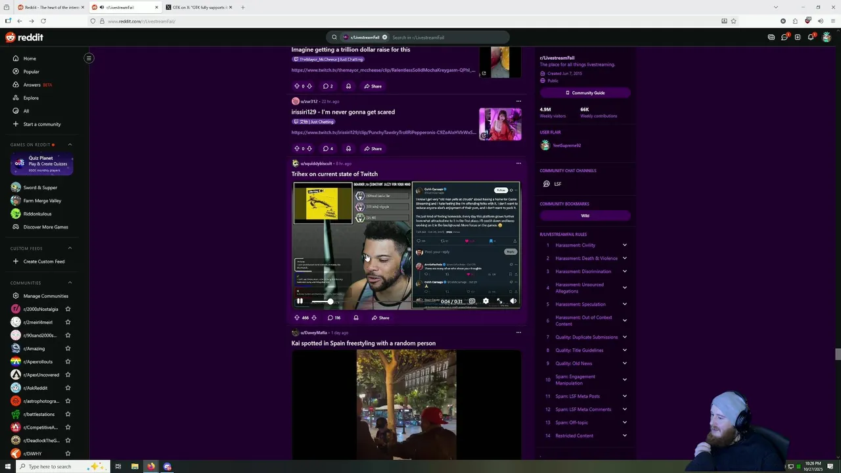Collapse the Custom Feeds section
The width and height of the screenshot is (841, 473).
(x=70, y=248)
